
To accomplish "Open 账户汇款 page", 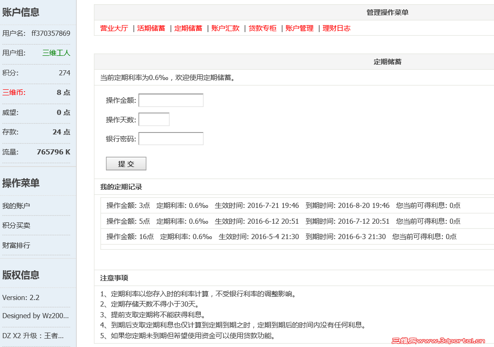I will pos(225,28).
